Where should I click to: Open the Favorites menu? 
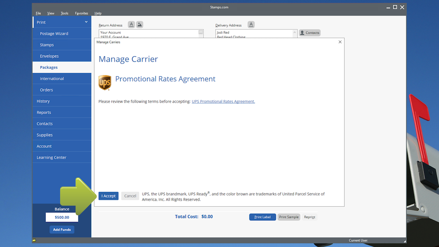[x=81, y=14]
